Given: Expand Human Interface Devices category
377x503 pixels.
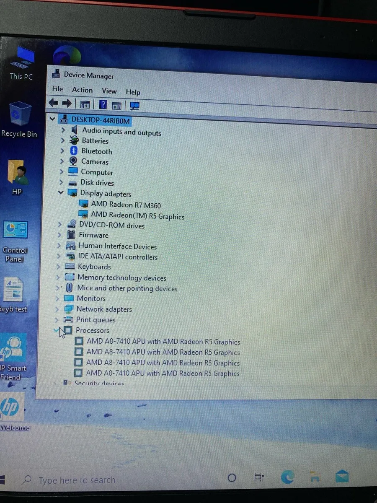Looking at the screenshot, I should pyautogui.click(x=59, y=245).
